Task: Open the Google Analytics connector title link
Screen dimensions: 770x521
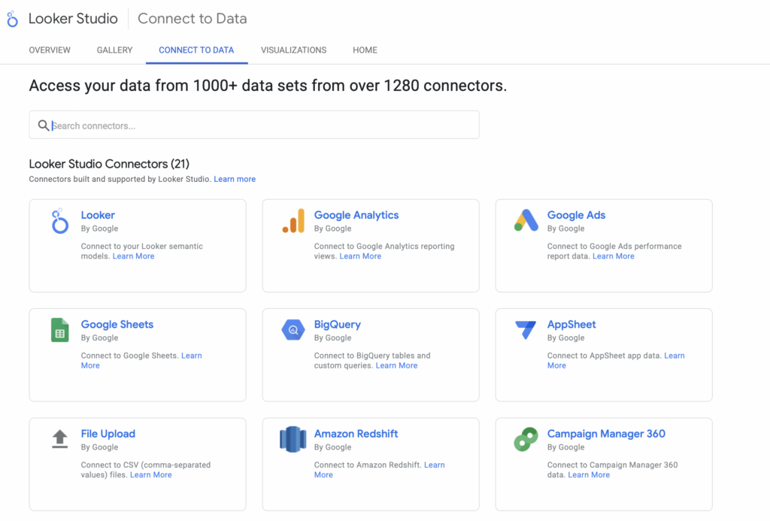Action: (x=356, y=215)
